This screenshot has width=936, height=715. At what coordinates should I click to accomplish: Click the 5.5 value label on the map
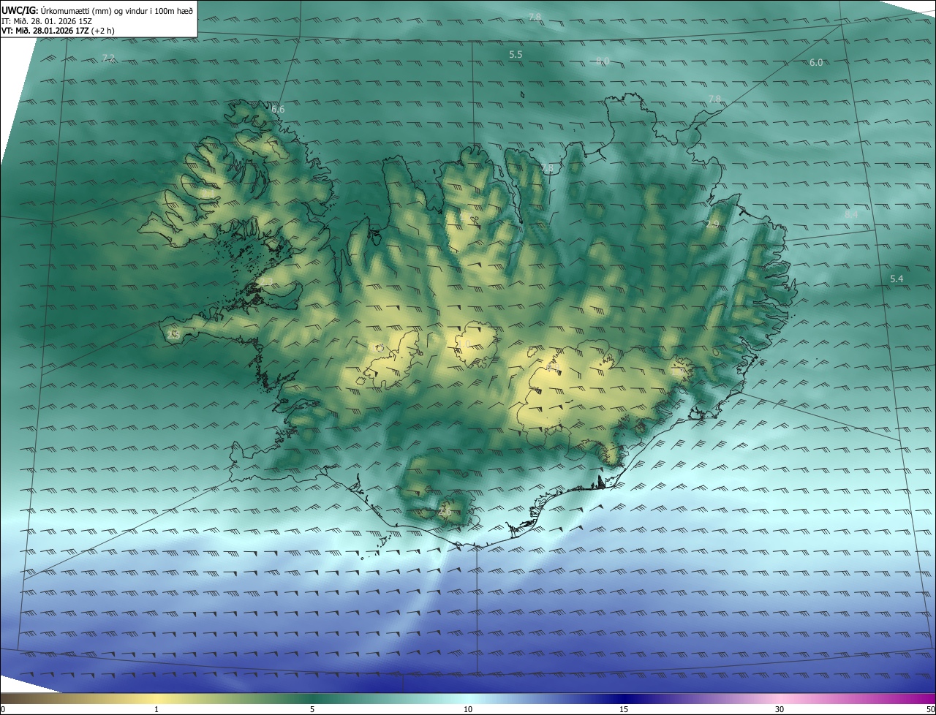[x=516, y=55]
